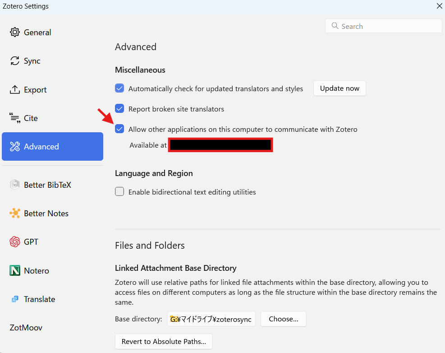445x353 pixels.
Task: Enable bidirectional text editing utilities
Action: pos(119,191)
